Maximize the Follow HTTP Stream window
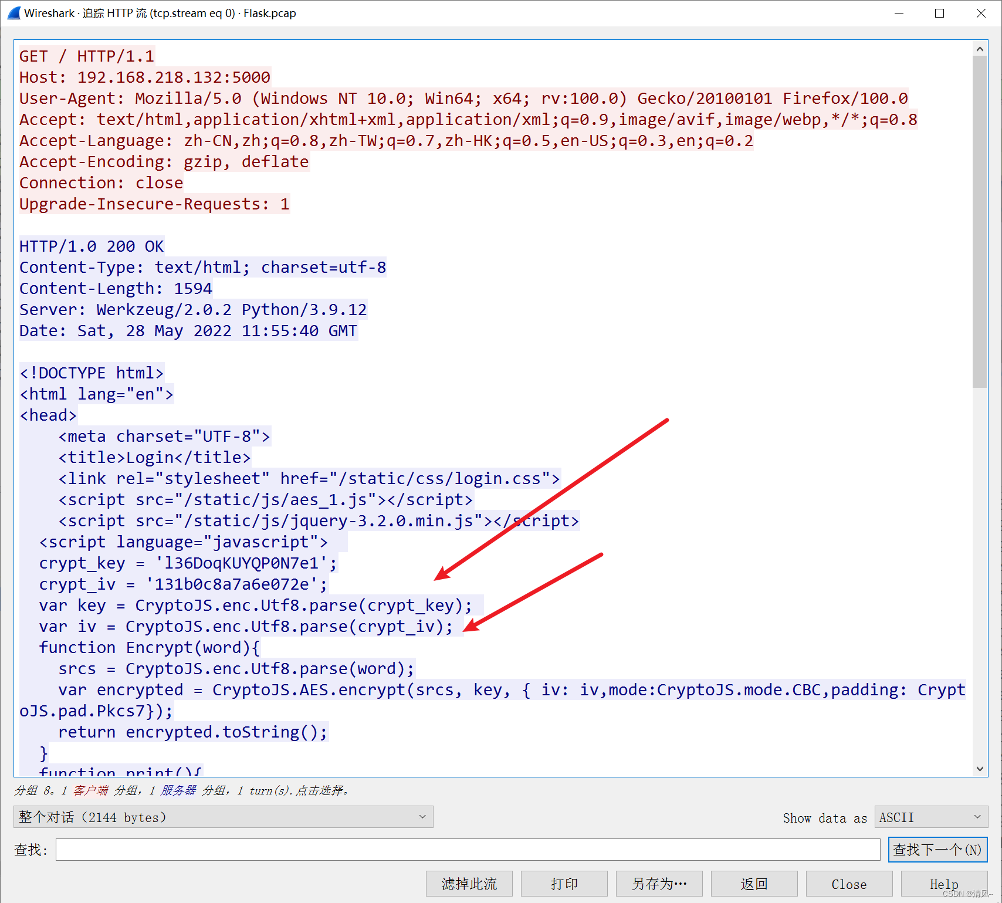Screen dimensions: 1002x903 pyautogui.click(x=939, y=13)
